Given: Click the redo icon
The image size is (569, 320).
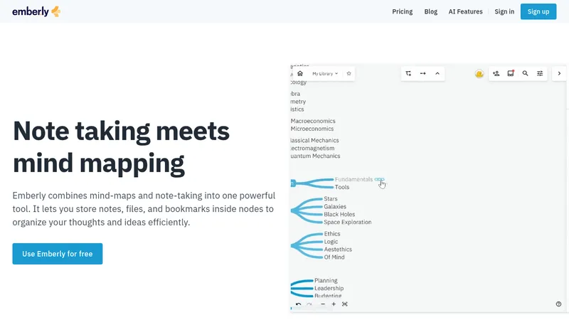Looking at the screenshot, I should click(309, 304).
